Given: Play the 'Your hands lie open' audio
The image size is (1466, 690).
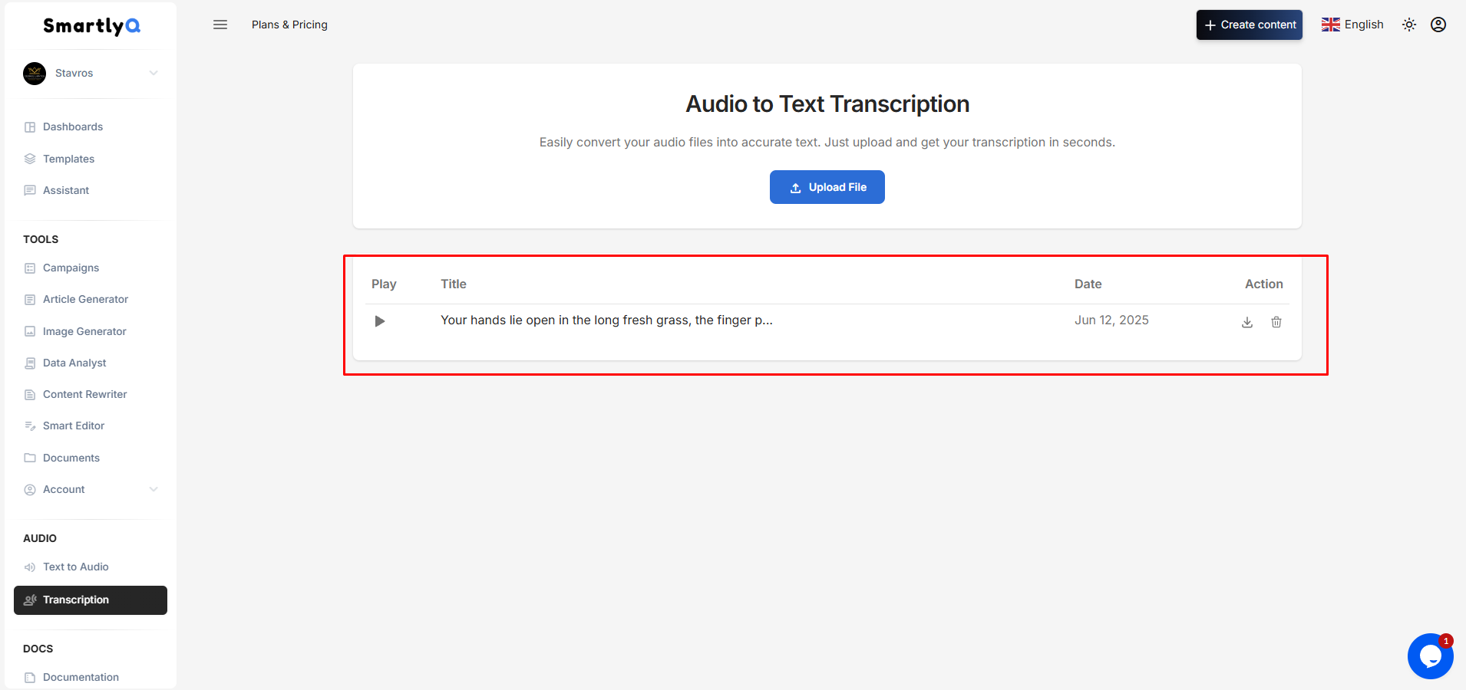Looking at the screenshot, I should tap(379, 321).
